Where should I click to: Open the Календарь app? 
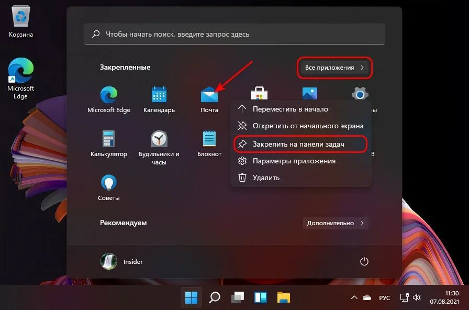[x=159, y=99]
